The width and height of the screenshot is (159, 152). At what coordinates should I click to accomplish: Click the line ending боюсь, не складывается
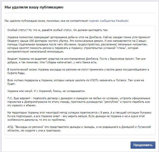point(46,91)
